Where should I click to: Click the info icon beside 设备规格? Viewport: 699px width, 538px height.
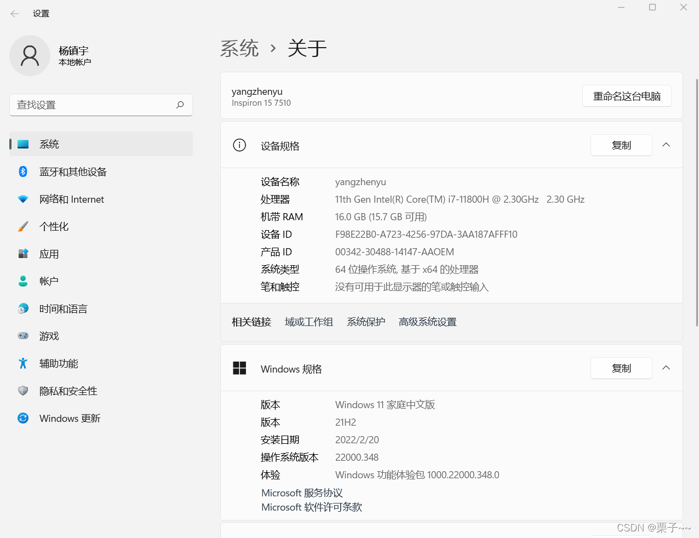pos(239,145)
